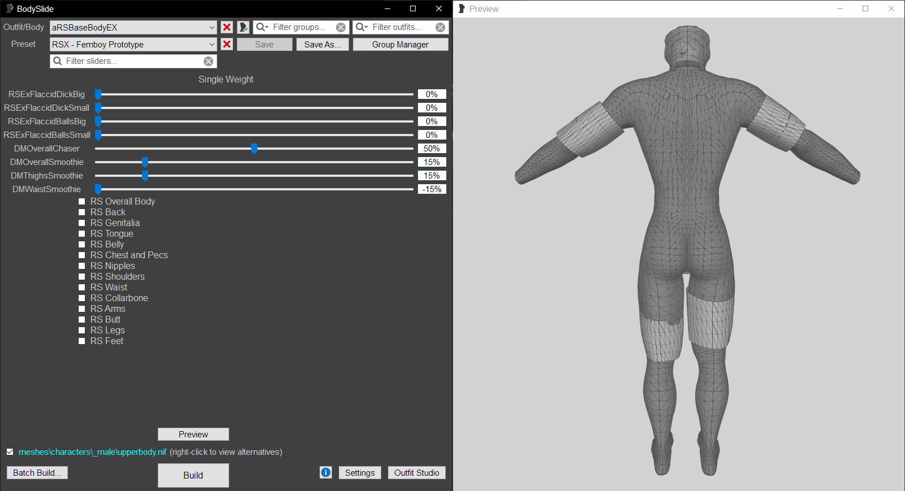Click the Filter sliders input field
Viewport: 905px width, 491px height.
133,61
